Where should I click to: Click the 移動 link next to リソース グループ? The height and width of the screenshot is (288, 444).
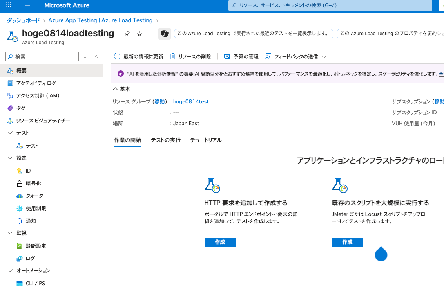159,101
